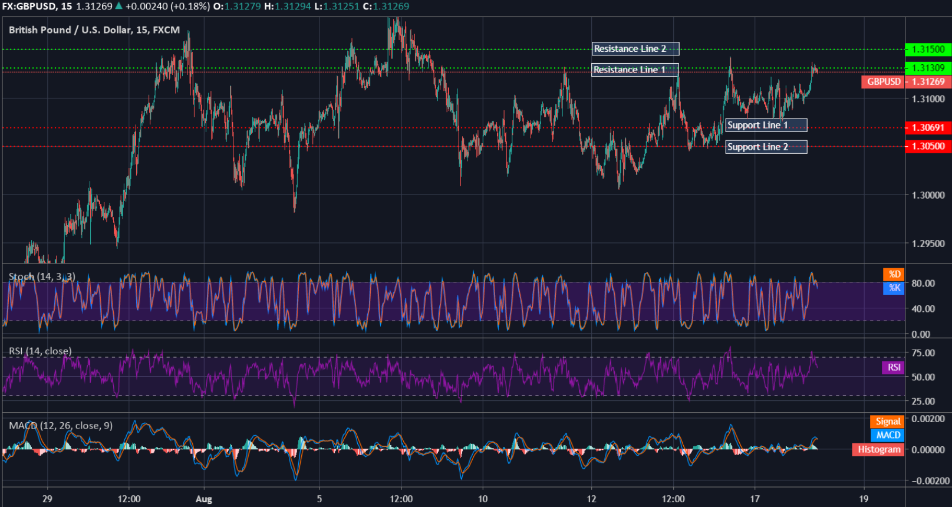The image size is (952, 507).
Task: Click the 40.00 Stochastic axis value
Action: [923, 309]
